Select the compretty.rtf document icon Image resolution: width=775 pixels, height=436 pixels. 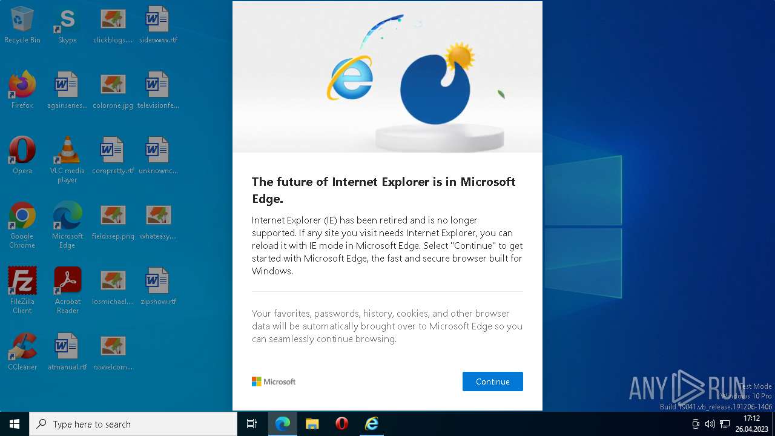click(x=113, y=156)
